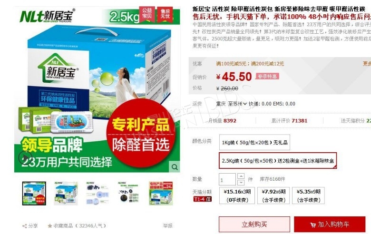Choose the ¥15.16x3期 installment plan
This screenshot has height=234, width=371.
tap(237, 195)
